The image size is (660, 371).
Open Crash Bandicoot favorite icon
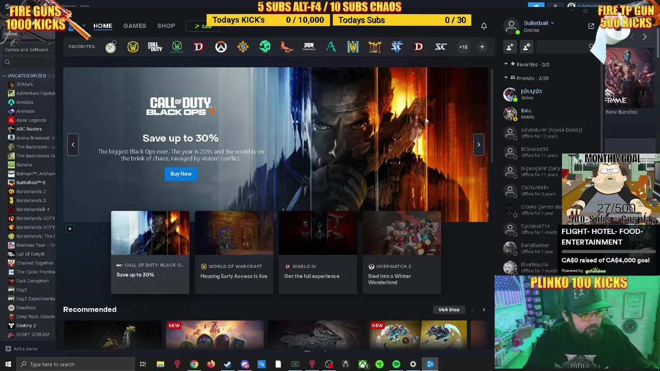287,47
